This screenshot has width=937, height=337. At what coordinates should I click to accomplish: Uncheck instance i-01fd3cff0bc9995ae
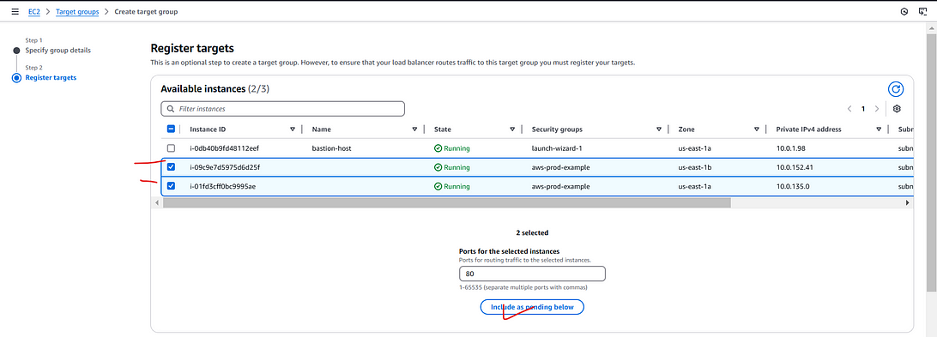click(171, 186)
